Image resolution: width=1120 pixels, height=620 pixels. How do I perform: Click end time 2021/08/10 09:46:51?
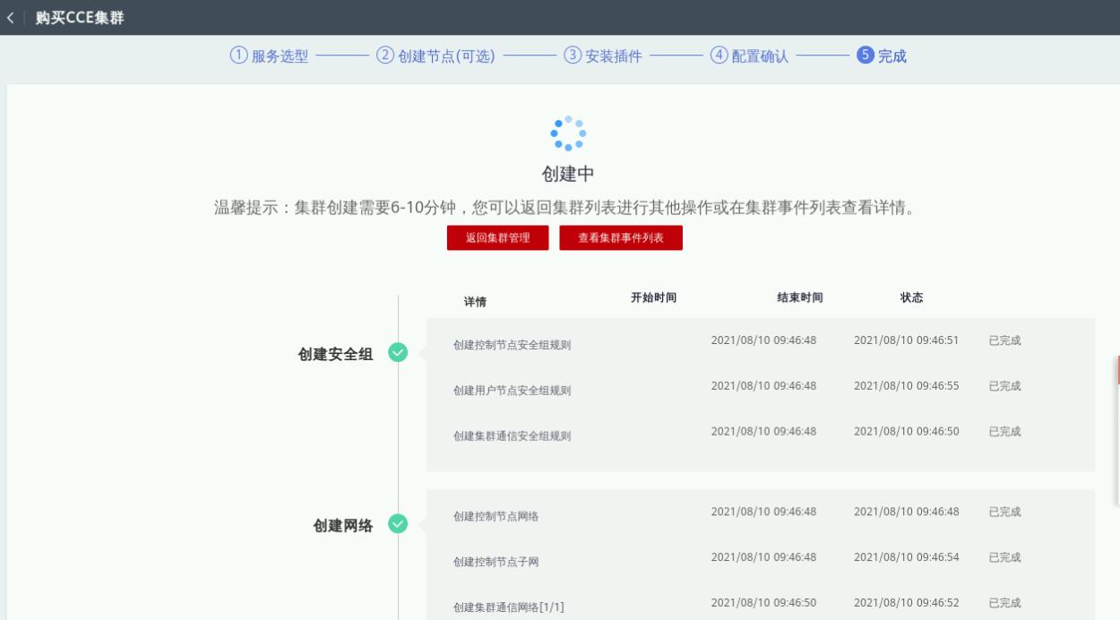click(x=906, y=340)
